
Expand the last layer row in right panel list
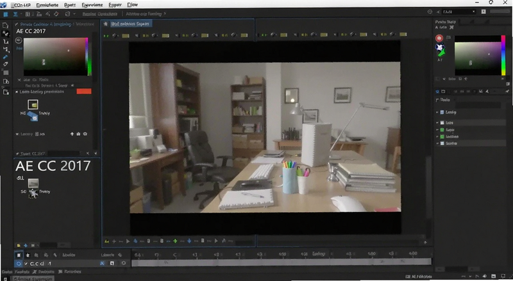point(437,143)
